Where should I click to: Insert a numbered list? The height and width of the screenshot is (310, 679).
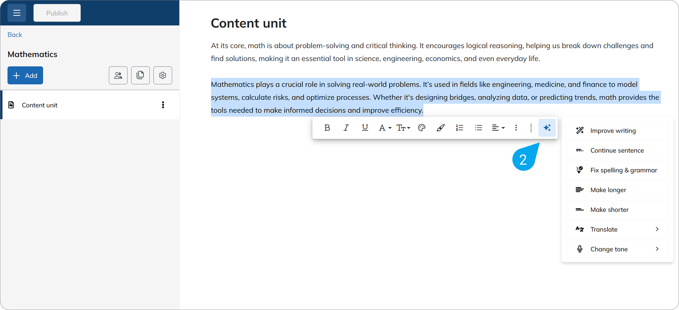[x=460, y=128]
